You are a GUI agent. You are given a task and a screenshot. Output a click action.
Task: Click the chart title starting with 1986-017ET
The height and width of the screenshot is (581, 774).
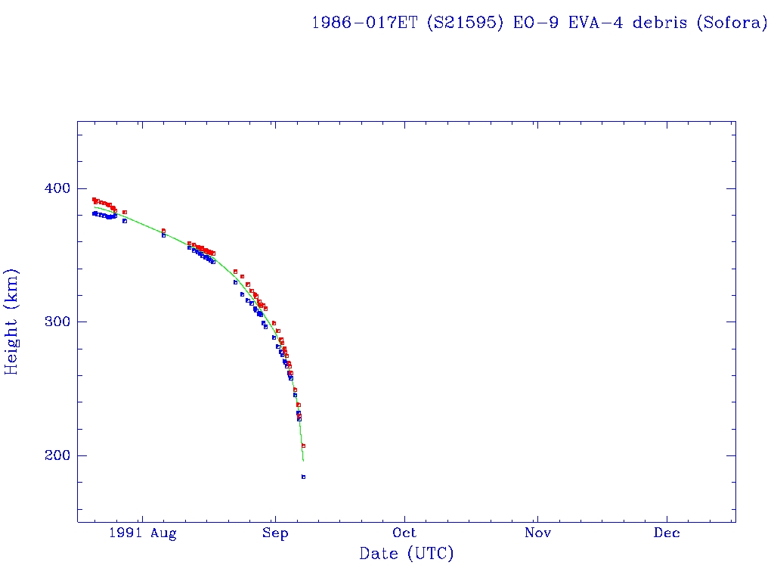540,23
